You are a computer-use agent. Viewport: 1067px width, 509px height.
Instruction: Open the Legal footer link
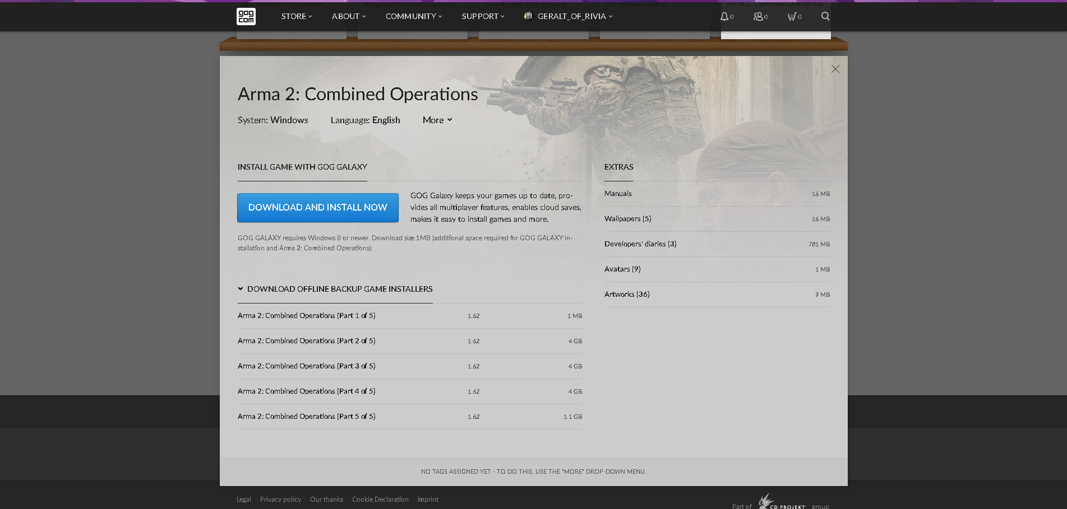(244, 499)
